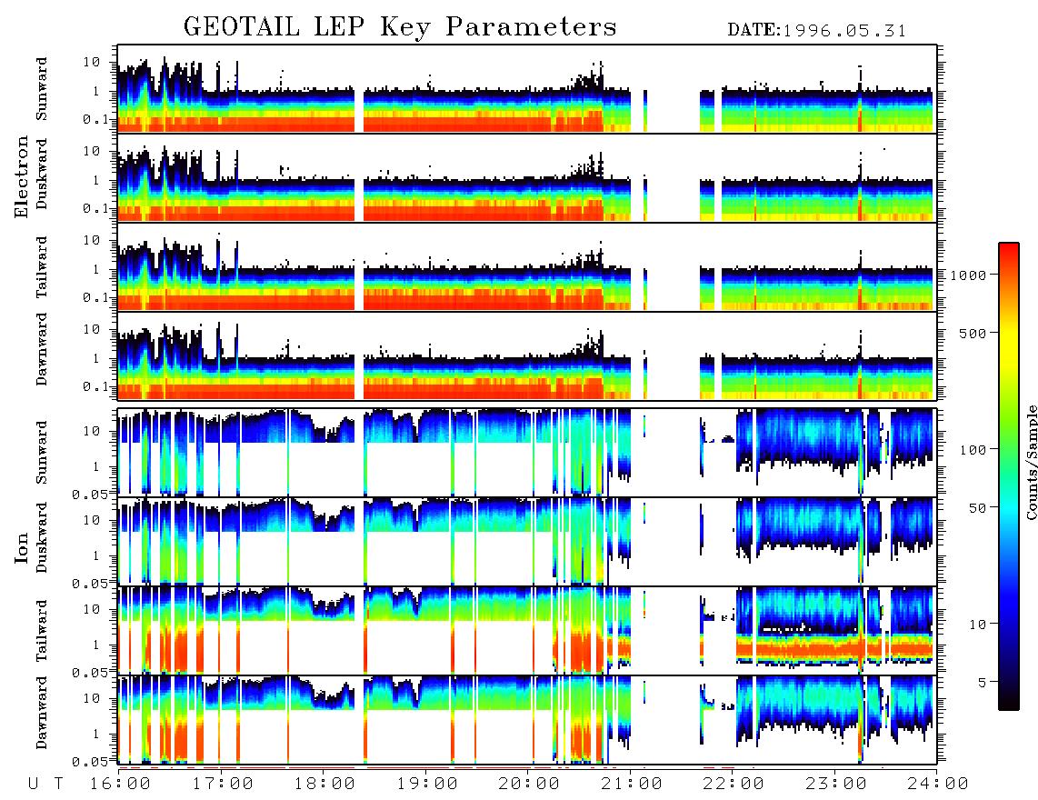Screen dimensions: 1038x800
Task: Click the "22:00" time tick label
Action: coord(734,784)
